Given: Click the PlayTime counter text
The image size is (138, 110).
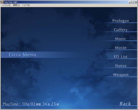Looking at the screenshot, I should coord(31,104).
